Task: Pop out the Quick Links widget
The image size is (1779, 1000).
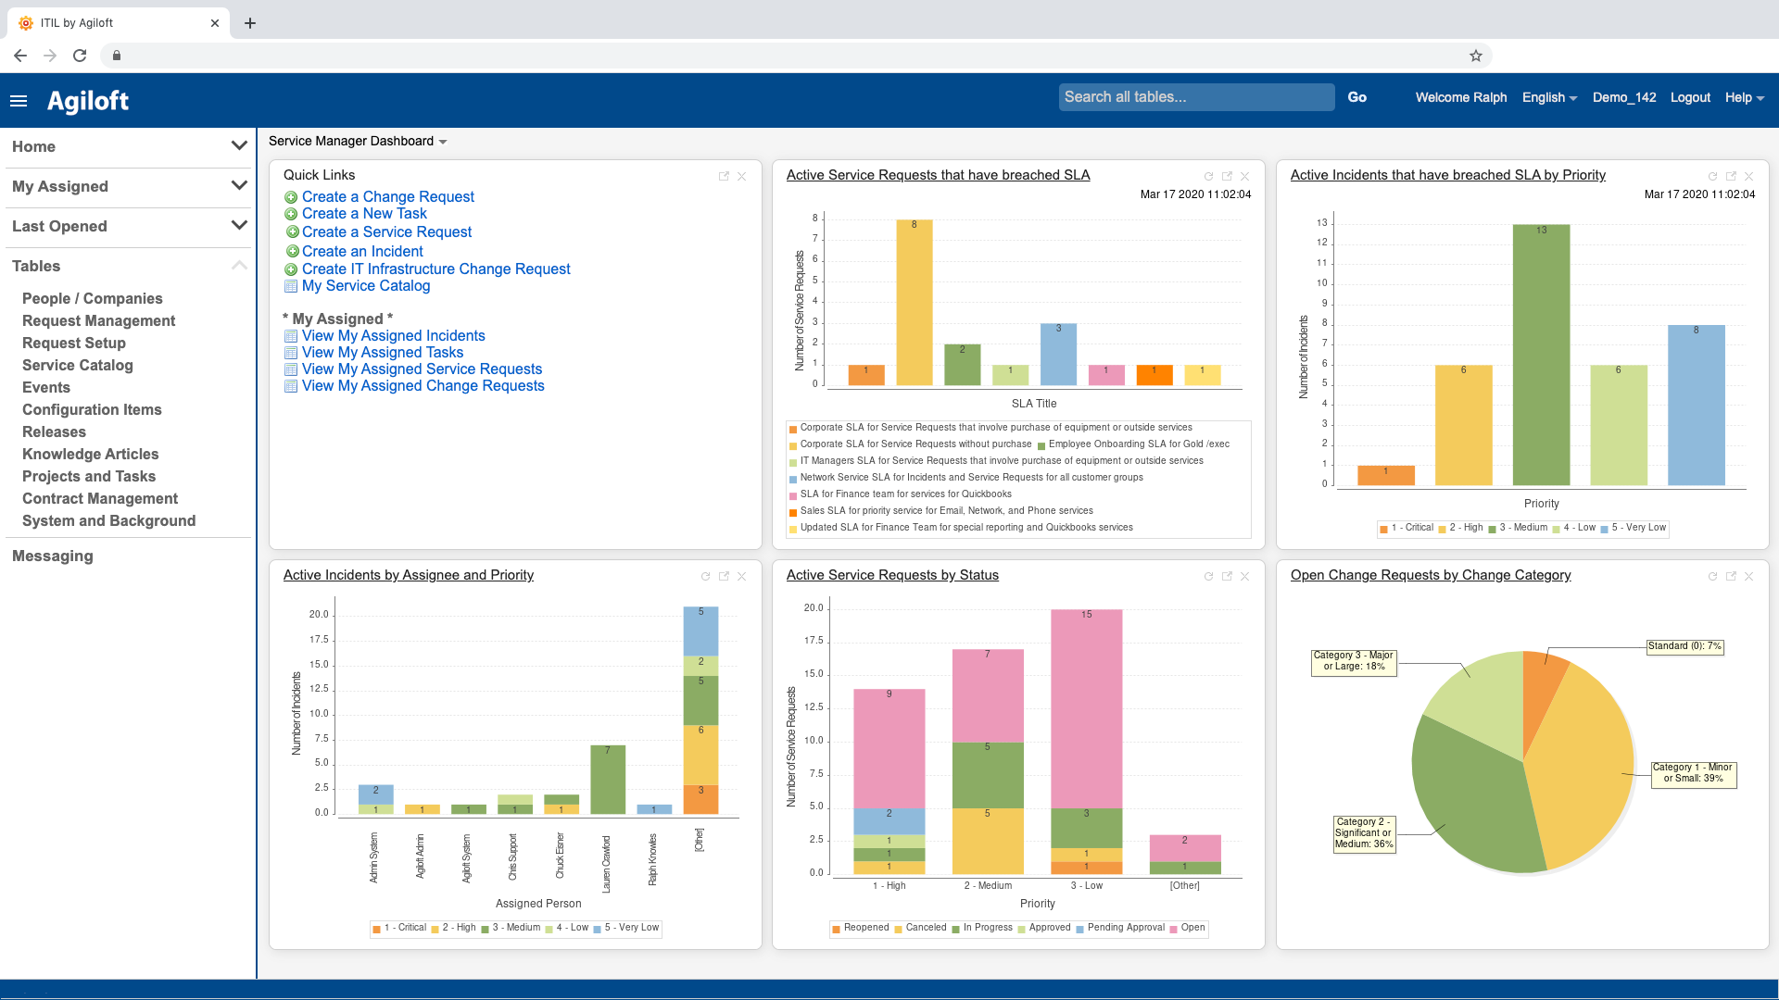Action: 724,176
